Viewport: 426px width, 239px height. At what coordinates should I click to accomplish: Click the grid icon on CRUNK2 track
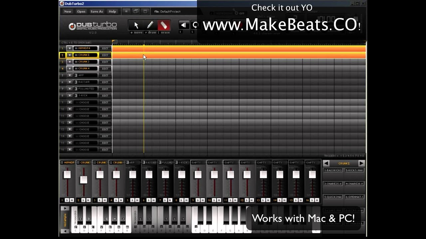(76, 55)
